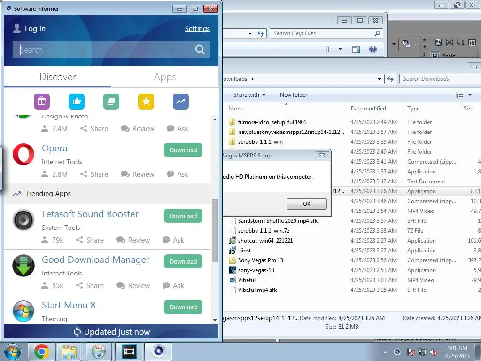Open Software Informer taskbar icon
481x361 pixels.
(x=158, y=352)
